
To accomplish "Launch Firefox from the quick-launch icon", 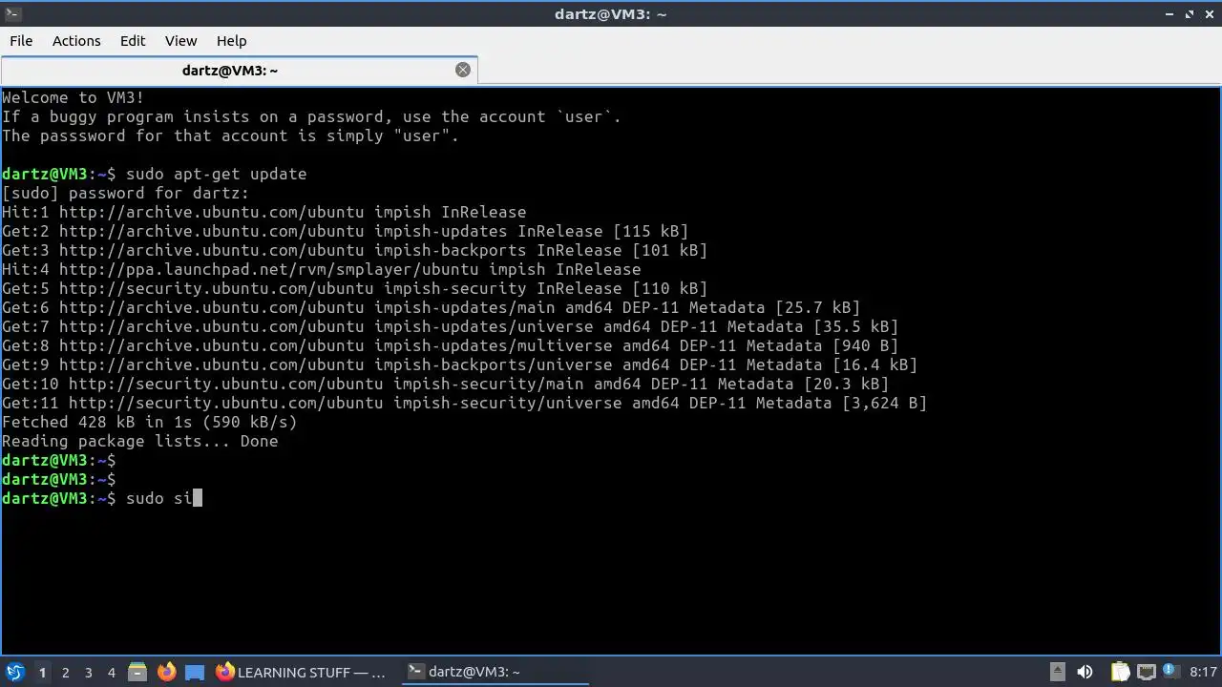I will tap(166, 672).
